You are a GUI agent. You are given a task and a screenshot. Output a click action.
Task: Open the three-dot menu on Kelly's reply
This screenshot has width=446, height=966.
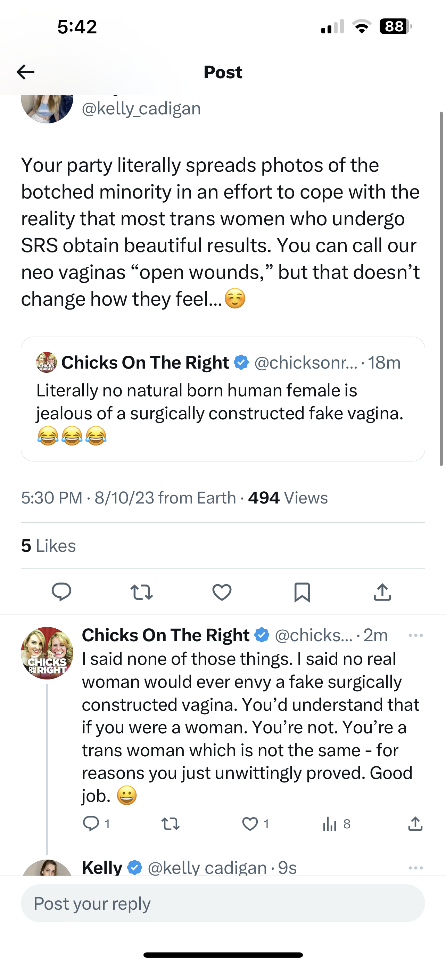pos(416,868)
